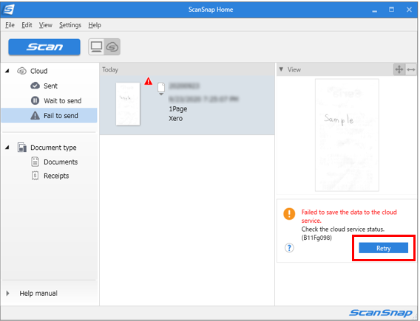Expand the Help manual section
The width and height of the screenshot is (420, 321).
click(x=8, y=293)
